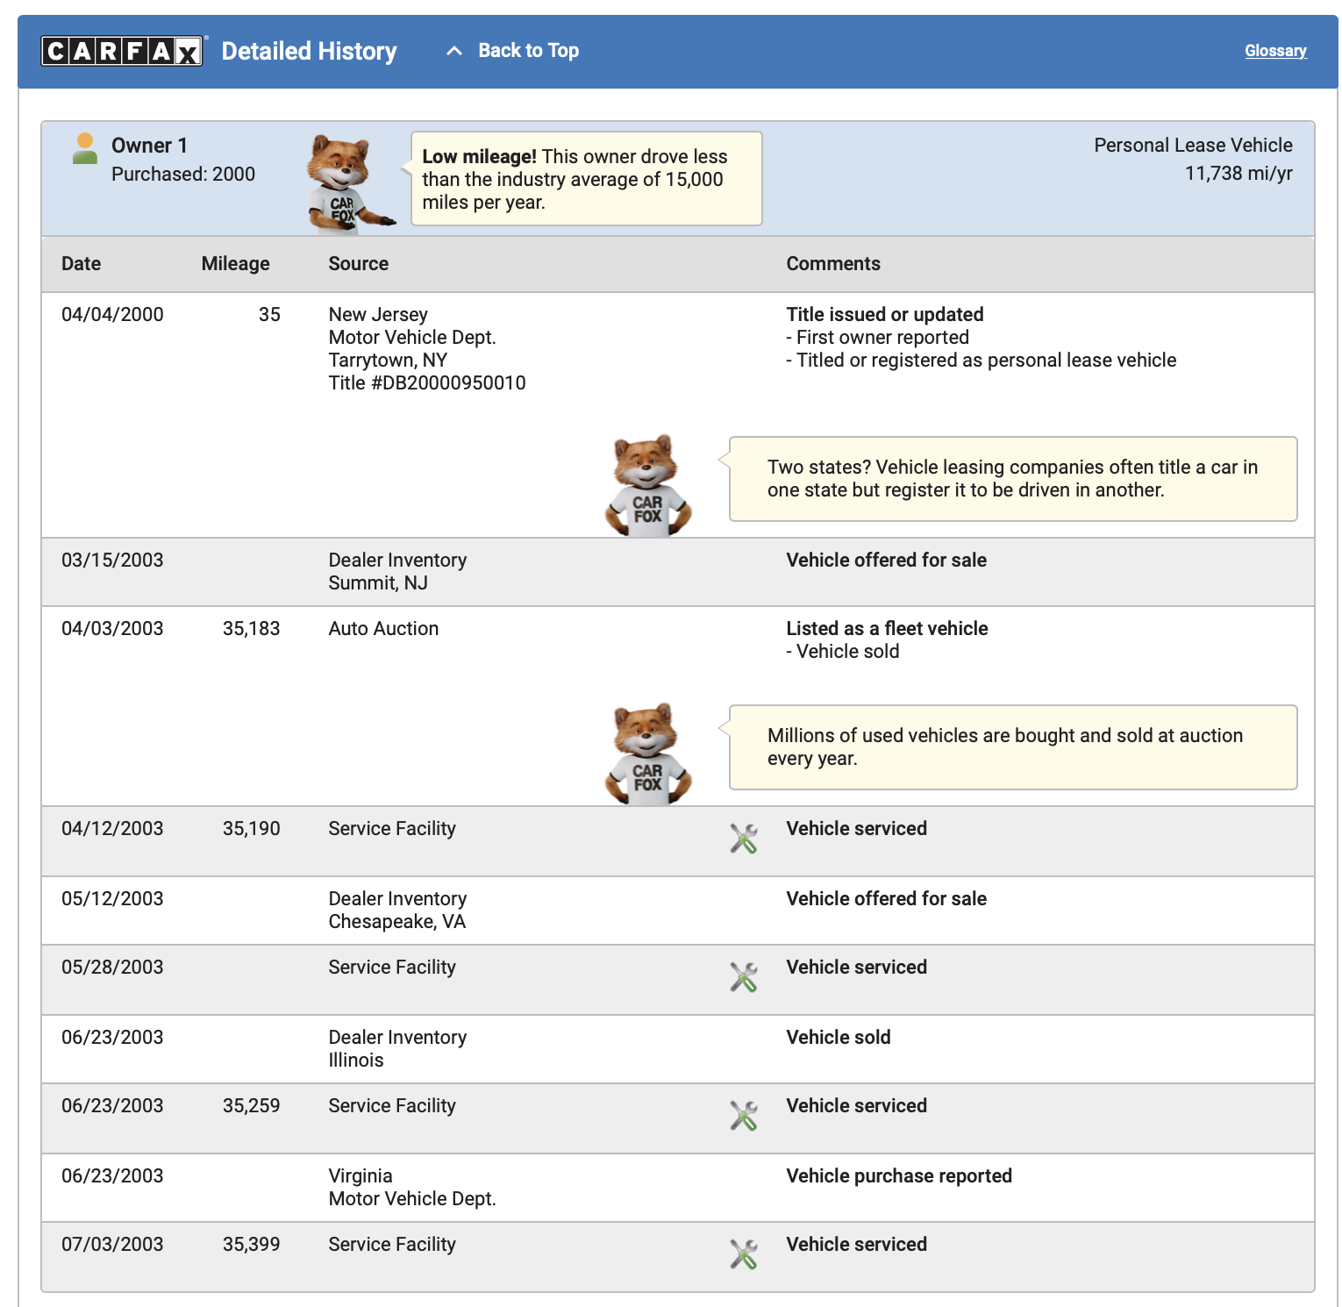Click the mileage value 35
This screenshot has width=1342, height=1307.
coord(269,315)
